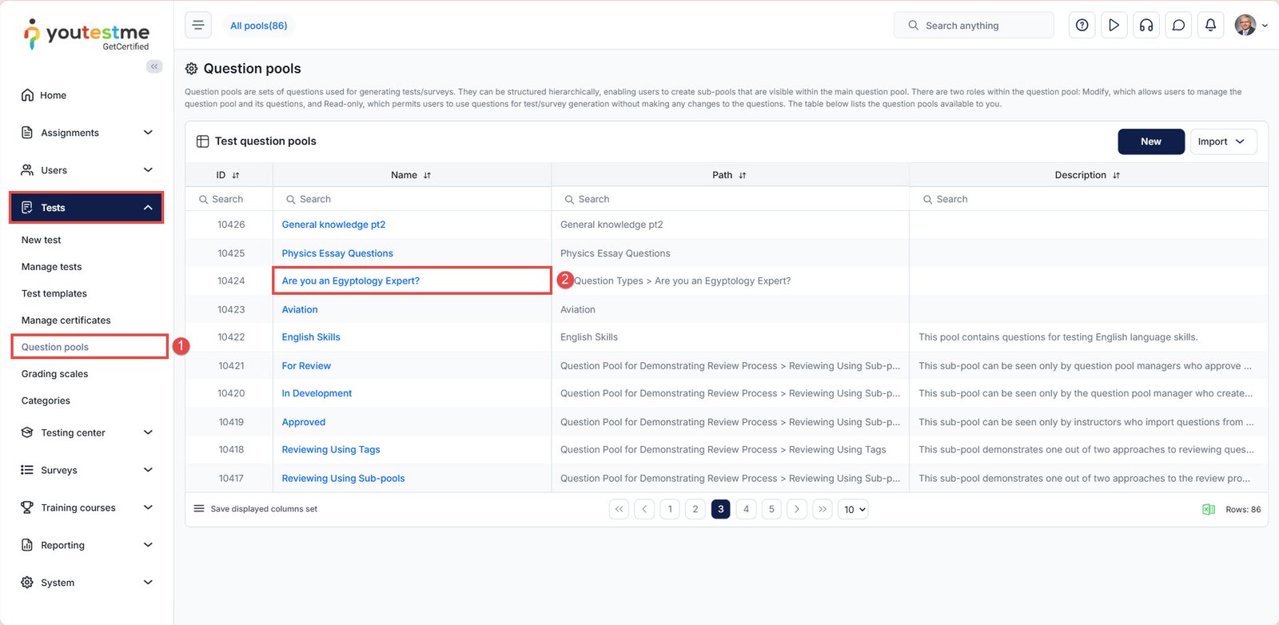Open Manage tests menu item

(x=51, y=267)
